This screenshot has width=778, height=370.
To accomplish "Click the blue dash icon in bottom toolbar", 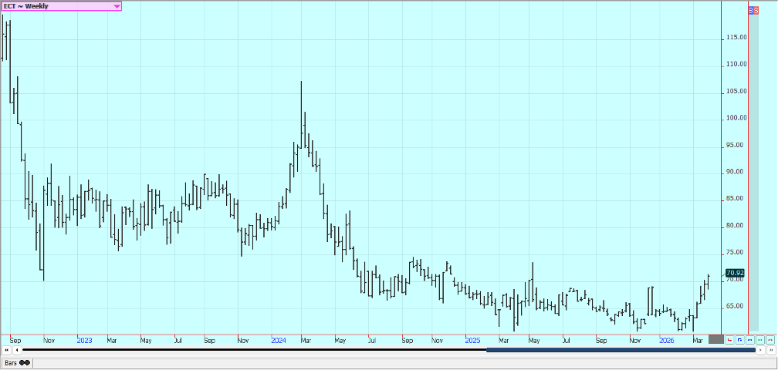I will (x=750, y=339).
